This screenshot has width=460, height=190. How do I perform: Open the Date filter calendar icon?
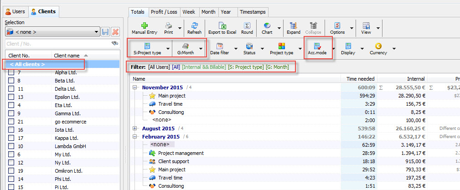(x=219, y=46)
